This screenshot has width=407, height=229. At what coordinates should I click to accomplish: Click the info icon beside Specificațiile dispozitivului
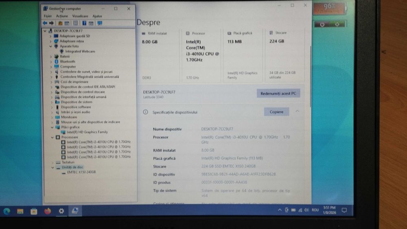(145, 112)
